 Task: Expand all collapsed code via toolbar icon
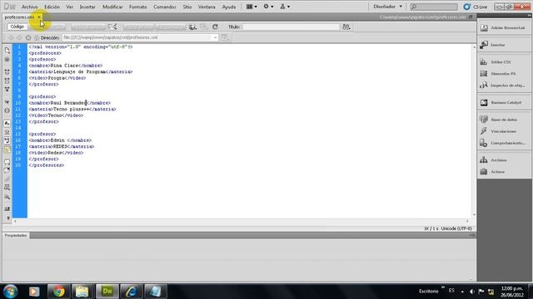pyautogui.click(x=7, y=89)
